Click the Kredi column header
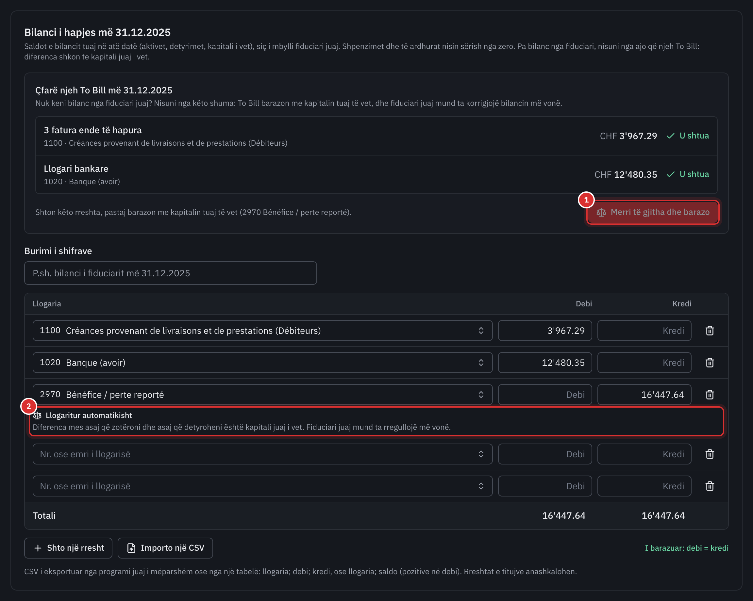753x601 pixels. click(x=682, y=304)
